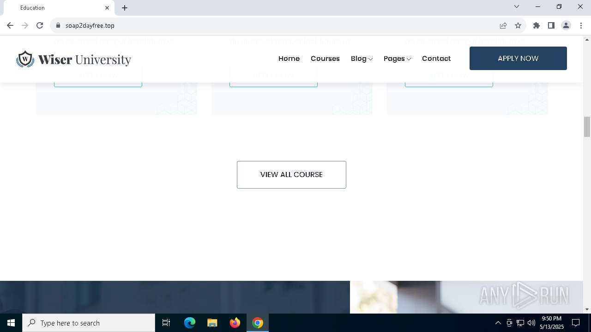Toggle the browser side panel icon

coord(551,25)
